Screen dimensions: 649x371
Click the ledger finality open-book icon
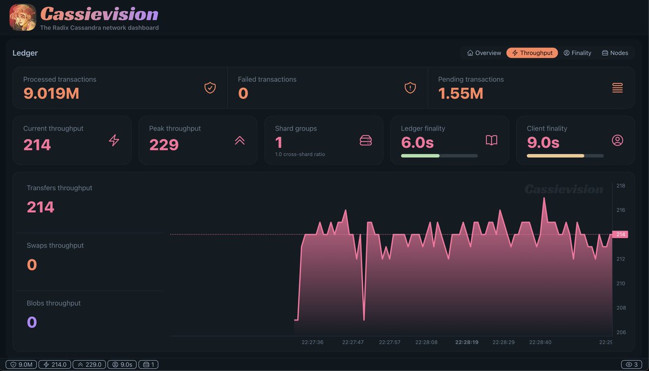[x=491, y=140]
